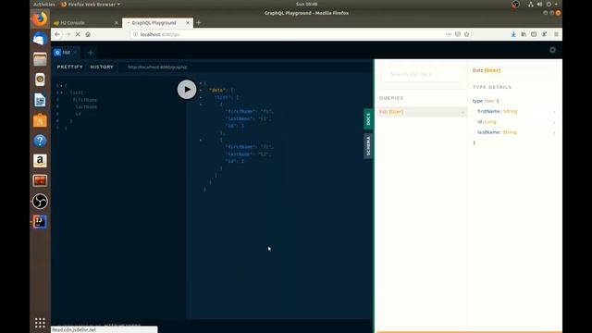Screen dimensions: 592x333
Task: Collapse the second user object in response
Action: tap(201, 140)
